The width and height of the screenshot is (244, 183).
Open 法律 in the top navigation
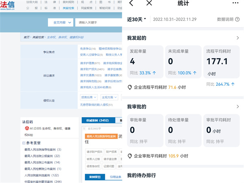(x=50, y=2)
